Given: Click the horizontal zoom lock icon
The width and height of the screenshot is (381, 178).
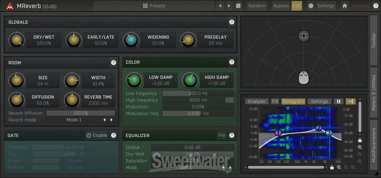Looking at the screenshot, I should 332,167.
